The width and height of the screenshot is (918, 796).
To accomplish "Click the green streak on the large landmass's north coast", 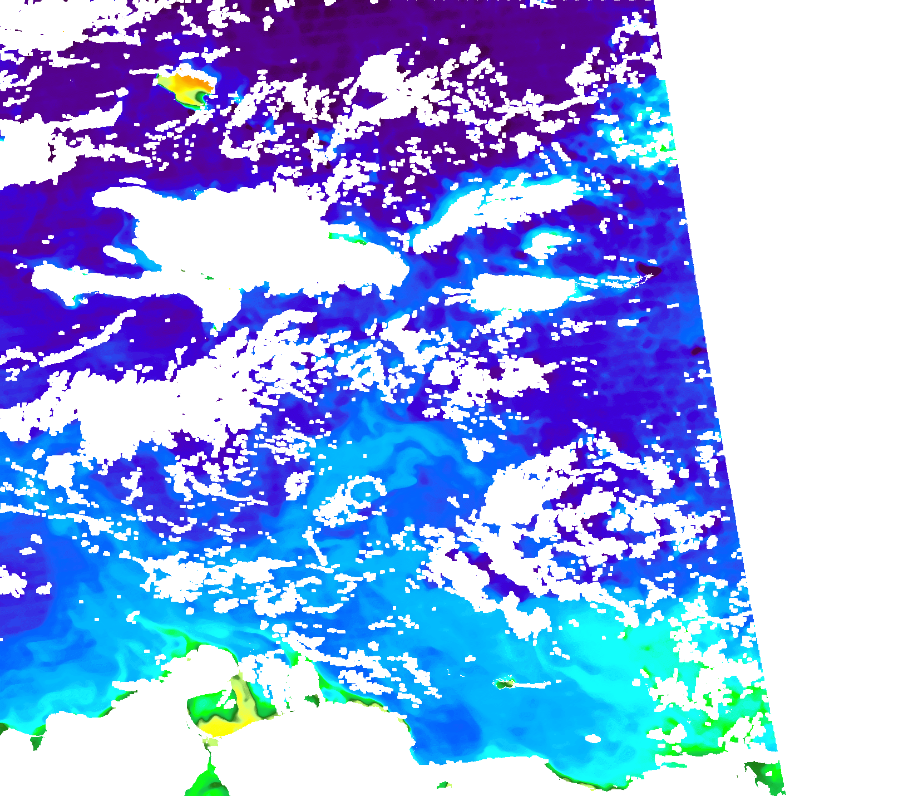I will click(x=346, y=237).
